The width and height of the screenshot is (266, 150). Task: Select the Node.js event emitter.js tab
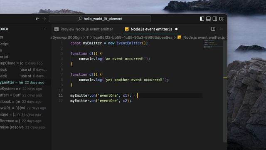[151, 29]
